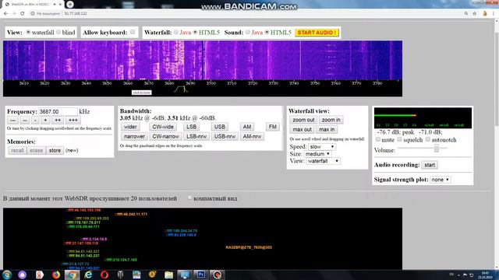Toggle the компактный вид checkbox
The image size is (499, 280).
click(189, 198)
